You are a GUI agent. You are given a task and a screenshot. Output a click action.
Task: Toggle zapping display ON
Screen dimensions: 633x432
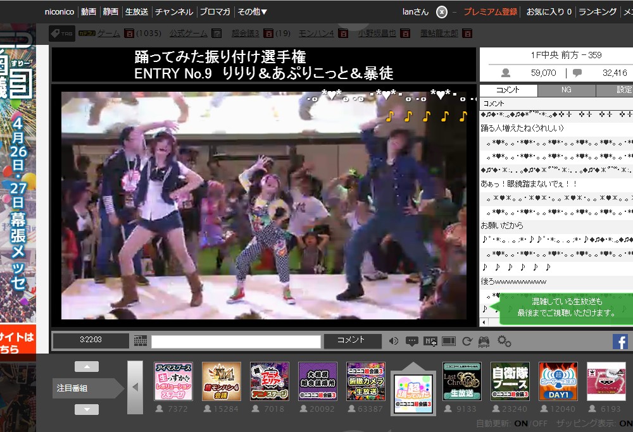pos(626,424)
